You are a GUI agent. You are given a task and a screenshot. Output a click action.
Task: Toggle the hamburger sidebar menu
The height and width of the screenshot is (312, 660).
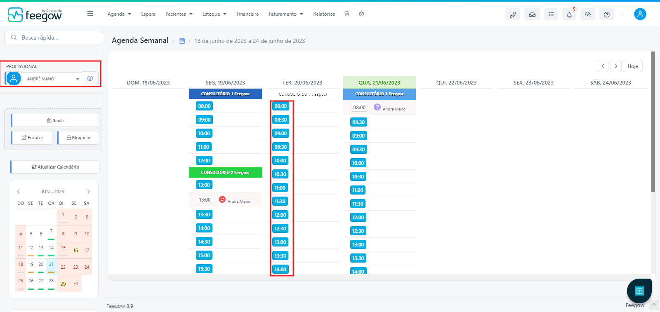[x=90, y=14]
